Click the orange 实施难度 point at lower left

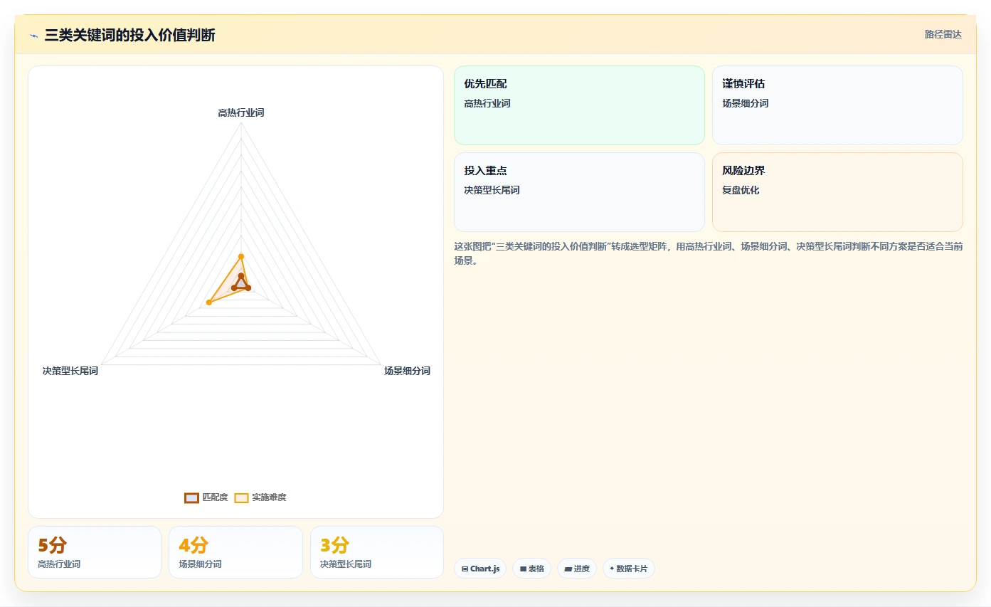pos(208,303)
